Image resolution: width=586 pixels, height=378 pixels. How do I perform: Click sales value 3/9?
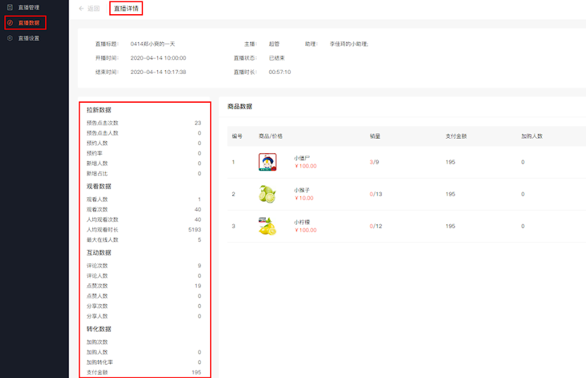[374, 162]
